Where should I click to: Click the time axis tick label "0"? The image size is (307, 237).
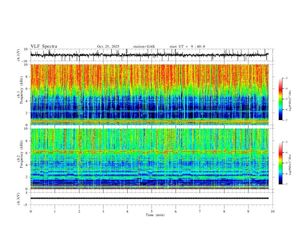[x=31, y=211]
